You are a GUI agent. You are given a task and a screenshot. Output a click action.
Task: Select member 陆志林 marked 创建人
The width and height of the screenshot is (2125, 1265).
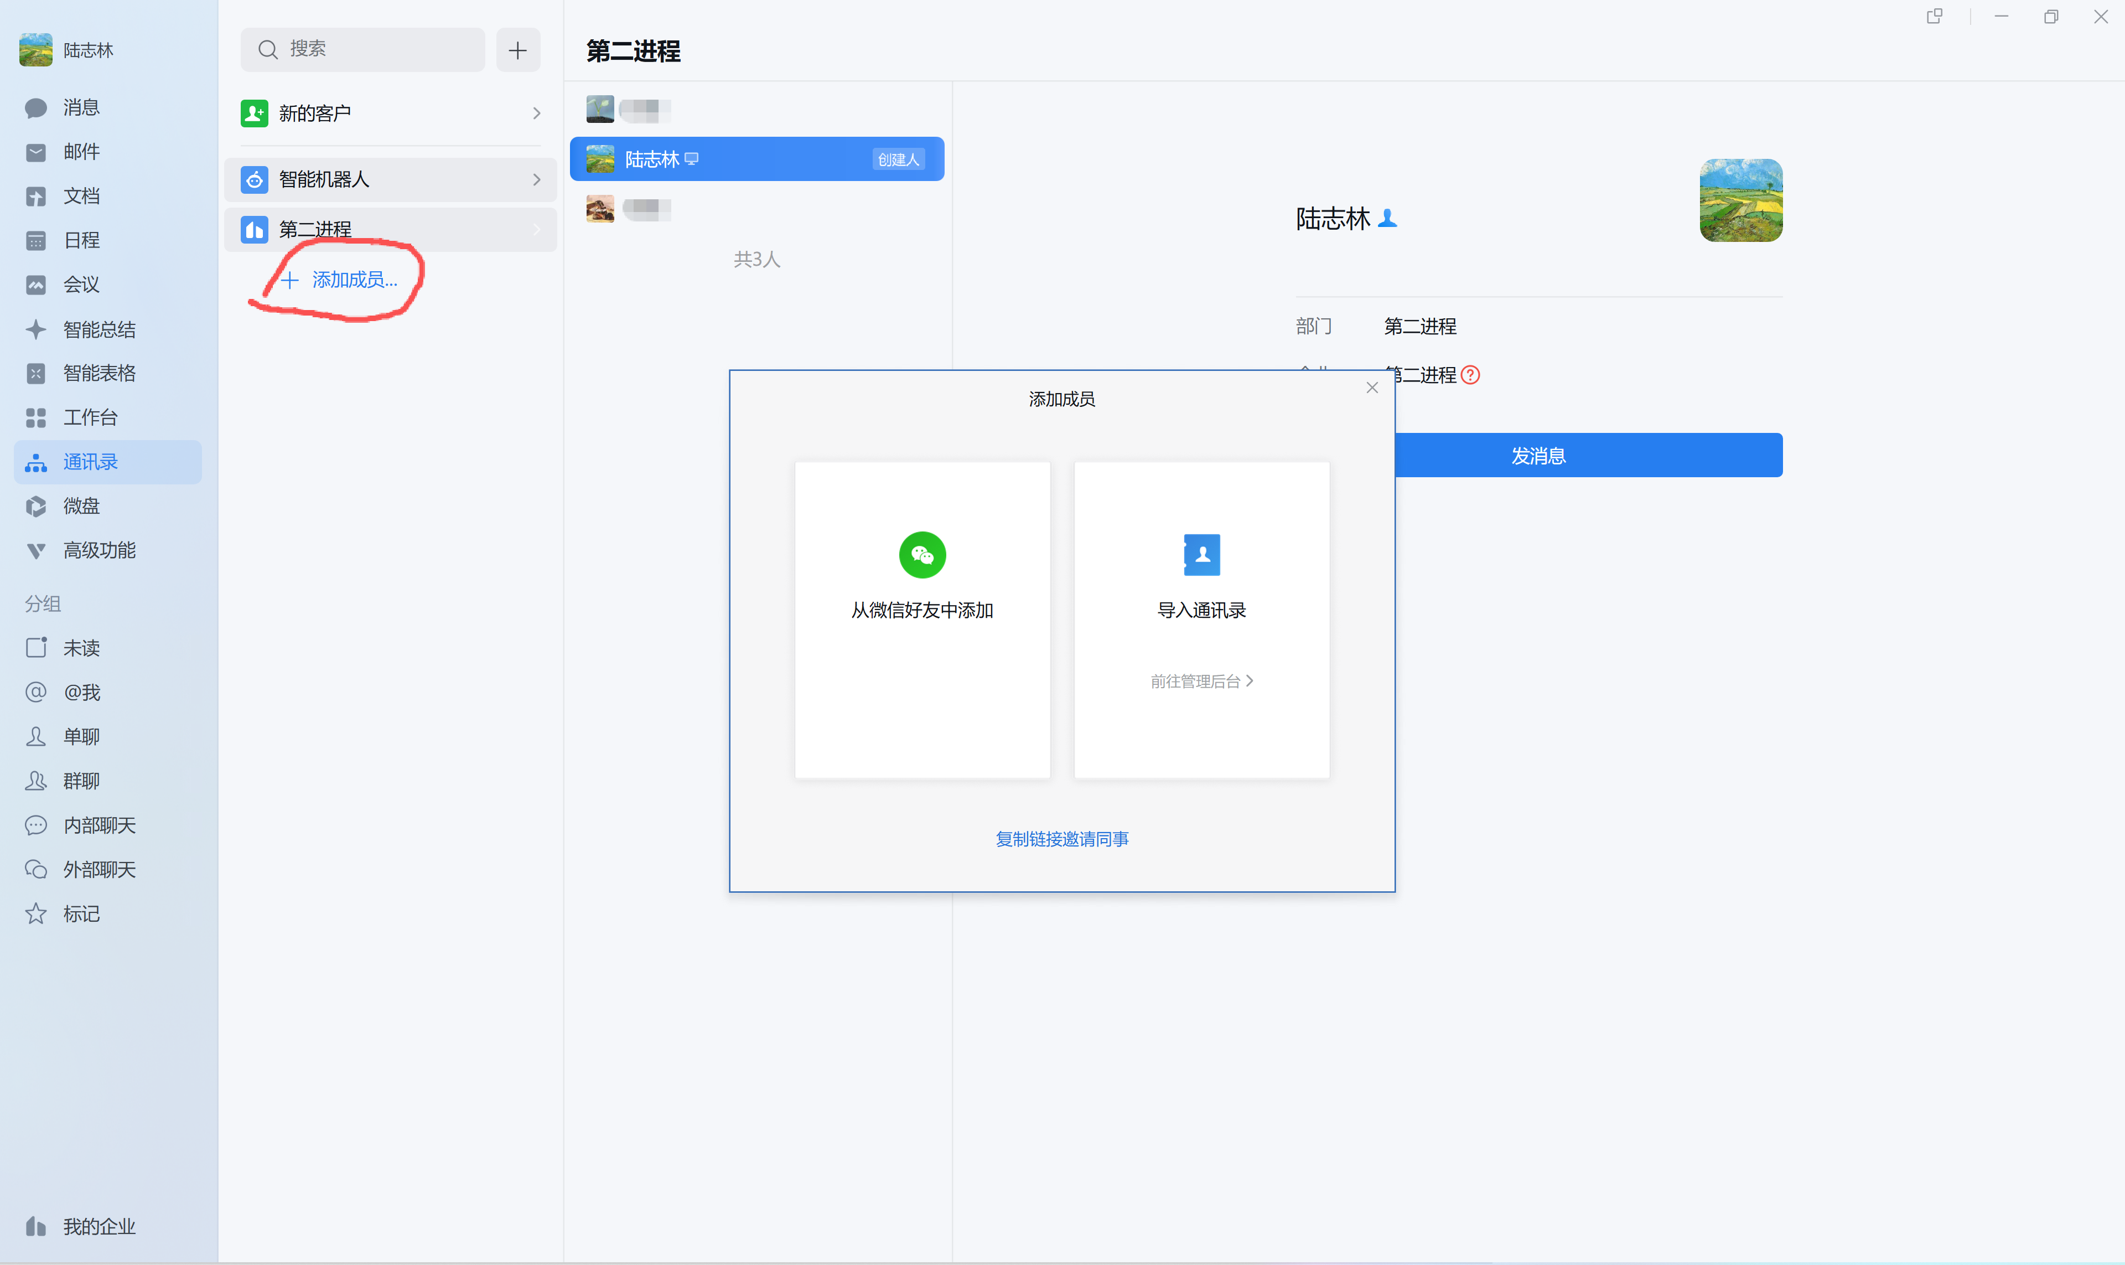tap(756, 159)
